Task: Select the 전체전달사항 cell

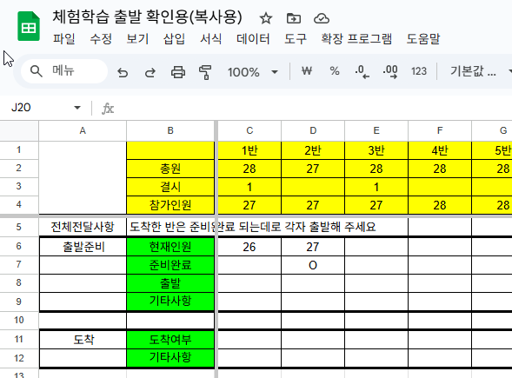Action: tap(83, 227)
